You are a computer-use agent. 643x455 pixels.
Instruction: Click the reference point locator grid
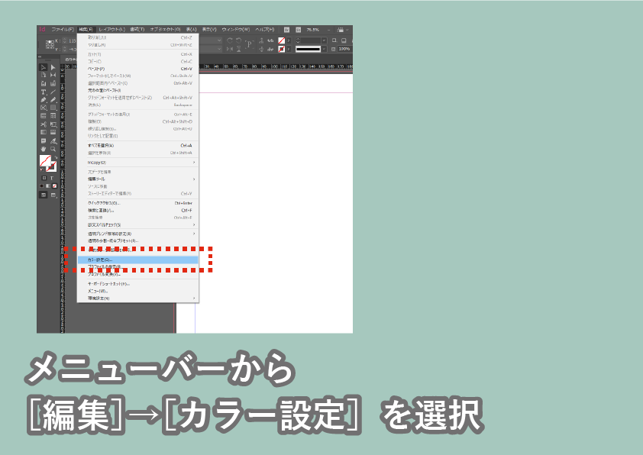(50, 44)
